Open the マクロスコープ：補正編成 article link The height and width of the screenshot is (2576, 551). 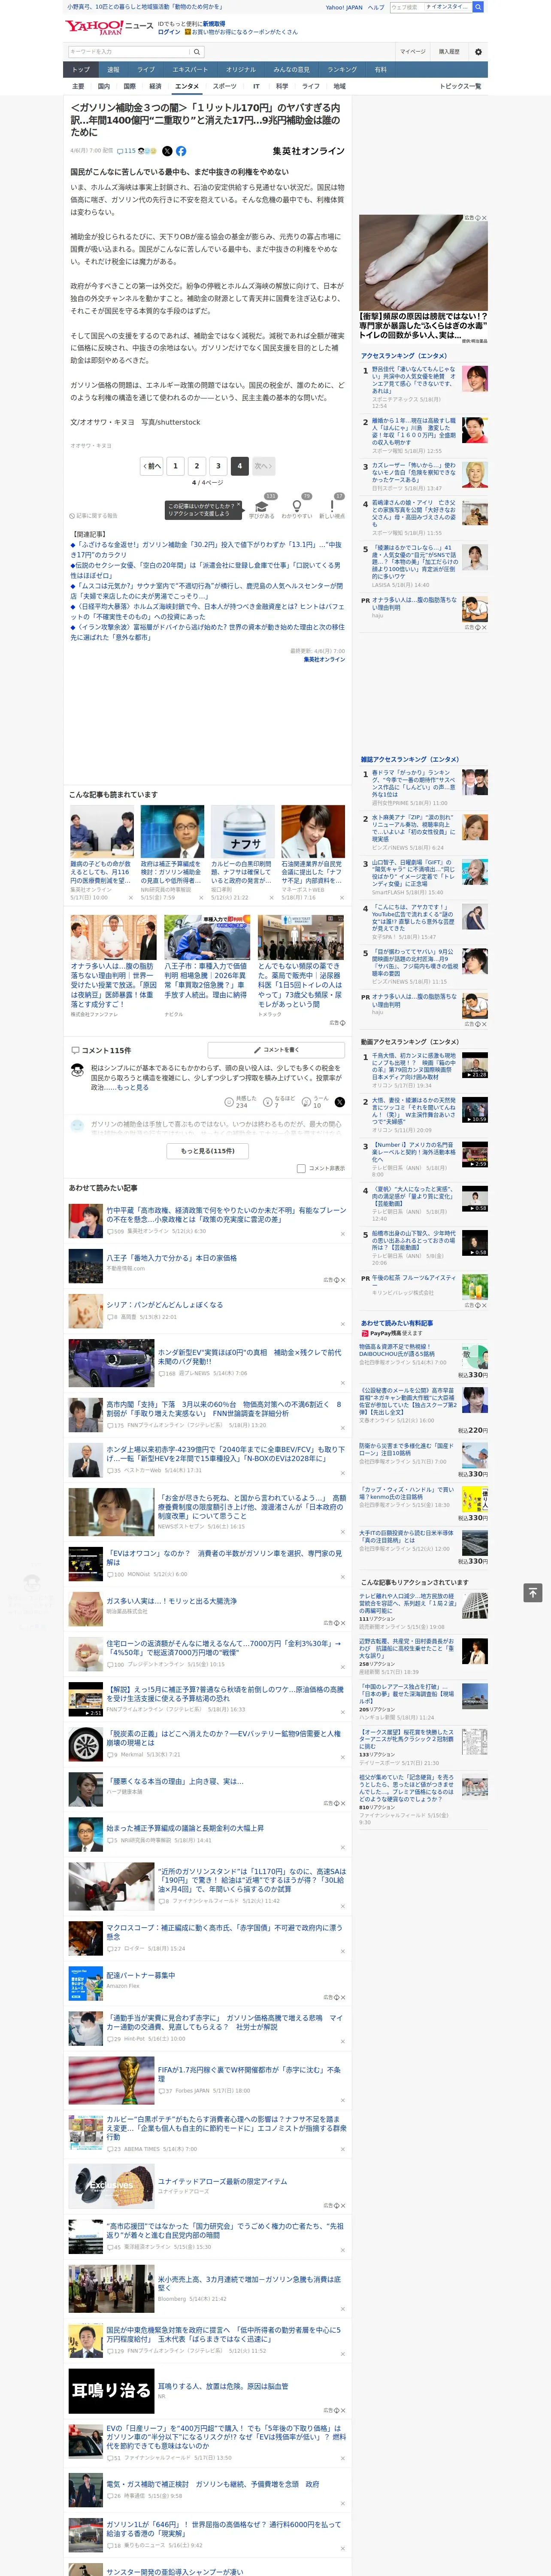point(224,1932)
